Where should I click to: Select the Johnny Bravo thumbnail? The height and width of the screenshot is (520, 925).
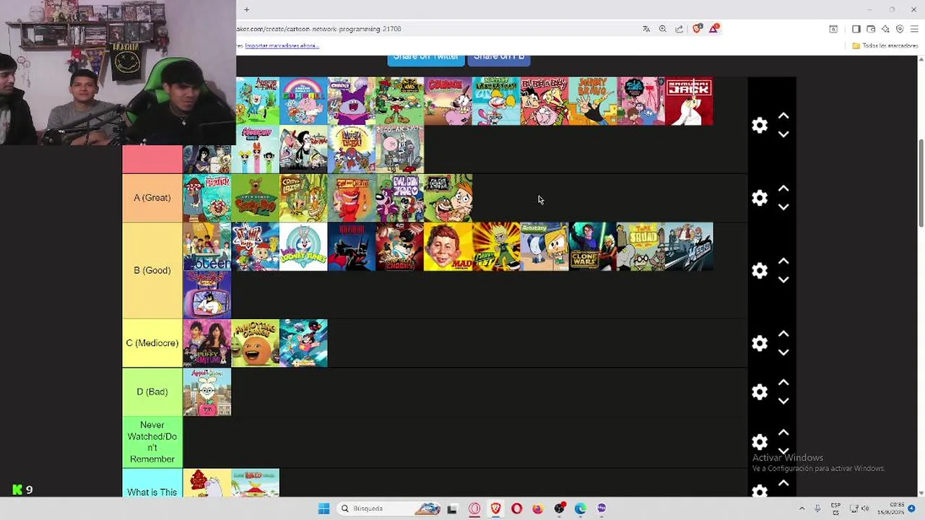click(593, 101)
